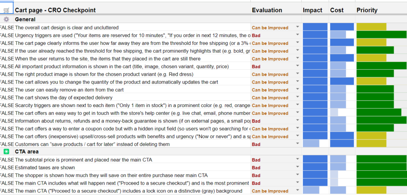The width and height of the screenshot is (407, 195).
Task: Open Evaluation dropdown for remove an item row
Action: 297,90
